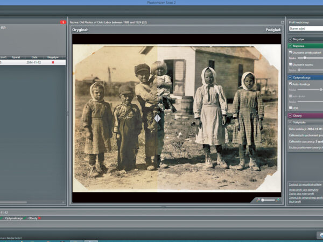Screen dimensions: 323x242
Task: Click the settings gear icon at bottom right
Action: 320,235
